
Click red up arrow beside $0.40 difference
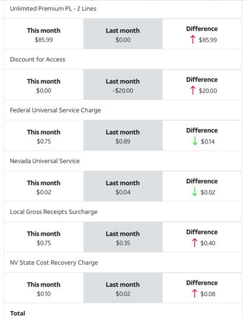coord(194,242)
